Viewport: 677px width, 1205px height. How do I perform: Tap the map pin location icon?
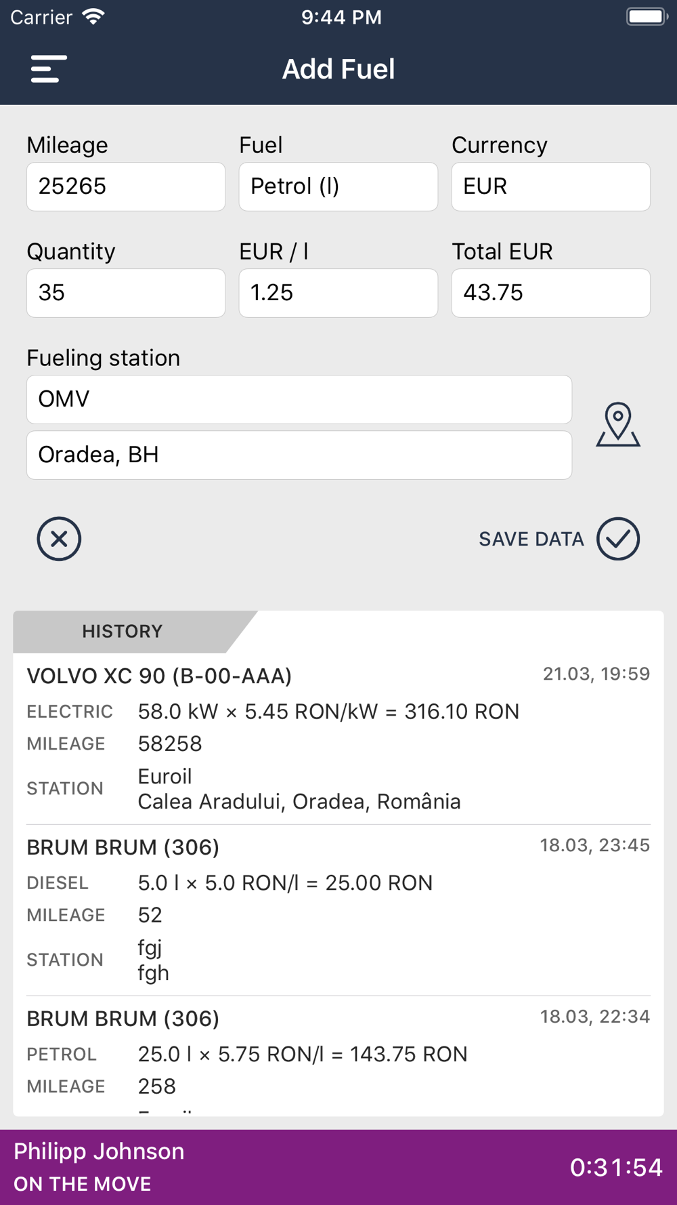(x=618, y=425)
